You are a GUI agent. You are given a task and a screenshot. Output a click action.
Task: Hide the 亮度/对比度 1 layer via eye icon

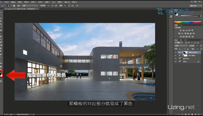(176, 53)
